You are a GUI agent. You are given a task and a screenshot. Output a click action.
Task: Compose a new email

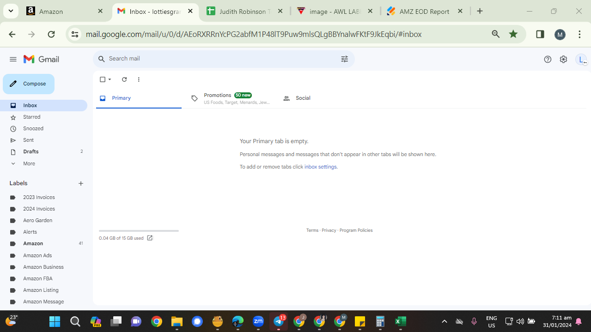click(x=29, y=84)
